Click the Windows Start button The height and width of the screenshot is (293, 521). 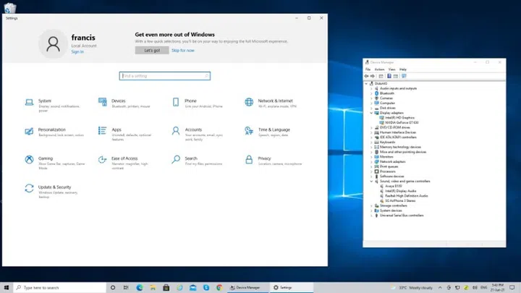(7, 287)
